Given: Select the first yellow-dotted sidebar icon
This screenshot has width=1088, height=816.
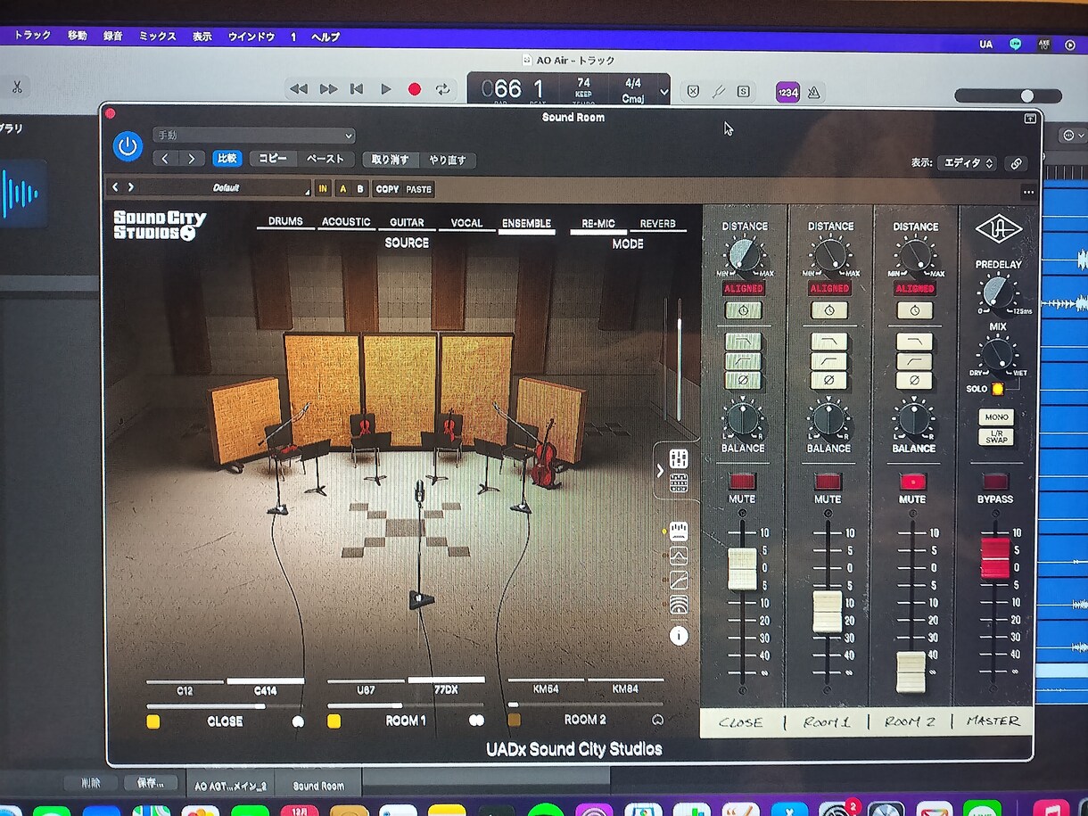Looking at the screenshot, I should coord(679,532).
